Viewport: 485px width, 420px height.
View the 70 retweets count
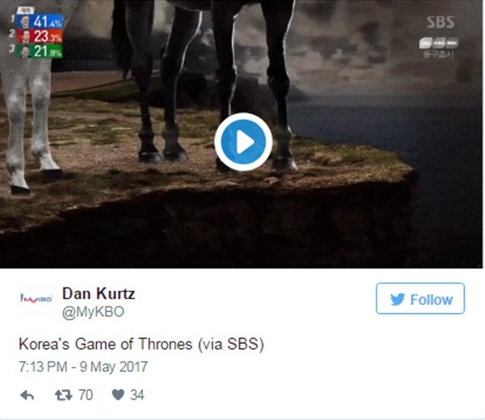click(x=86, y=395)
